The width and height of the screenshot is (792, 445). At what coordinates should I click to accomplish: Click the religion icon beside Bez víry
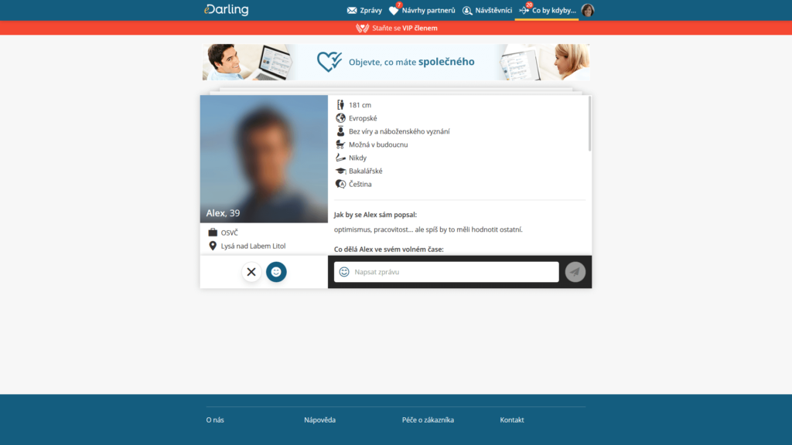tap(340, 131)
